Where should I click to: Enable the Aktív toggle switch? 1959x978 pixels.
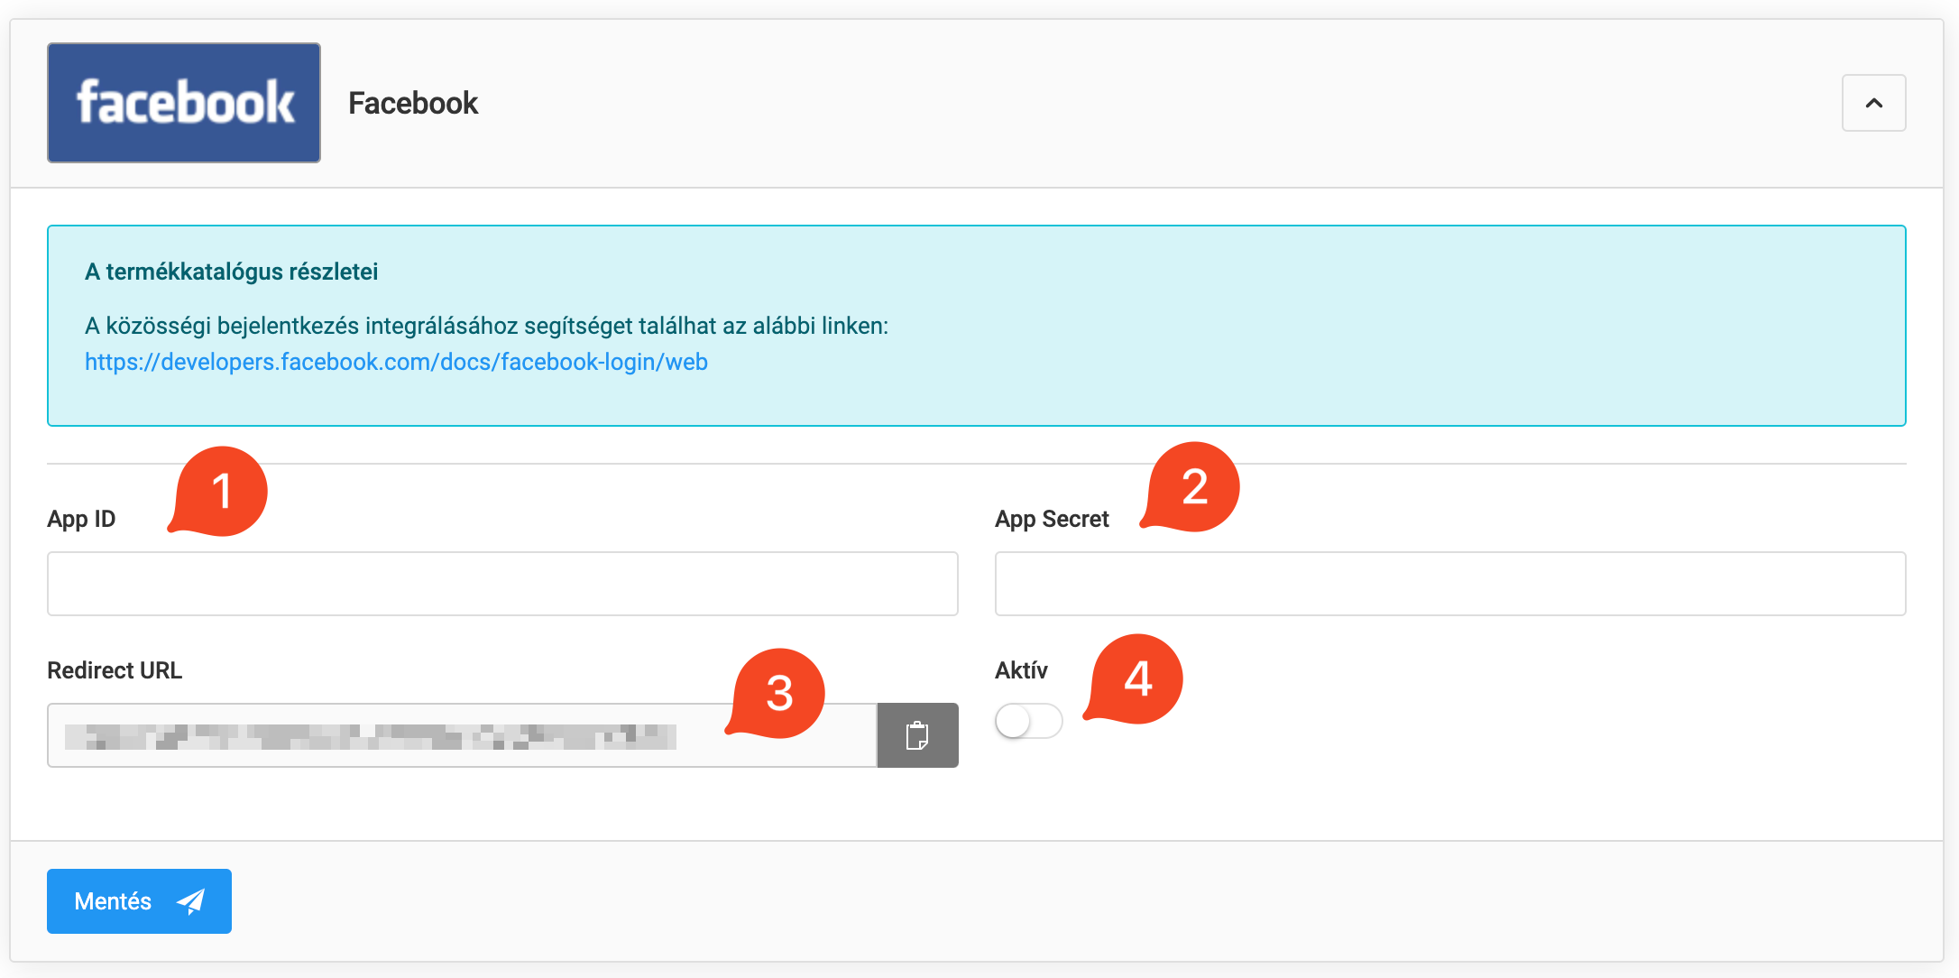[x=1028, y=721]
